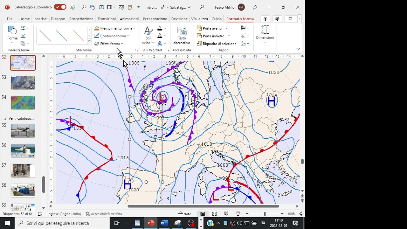407x229 pixels.
Task: Switch to the Inserisci tab
Action: [40, 19]
